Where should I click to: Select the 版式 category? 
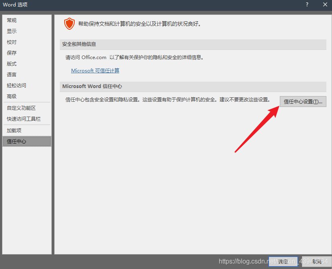tap(26, 64)
